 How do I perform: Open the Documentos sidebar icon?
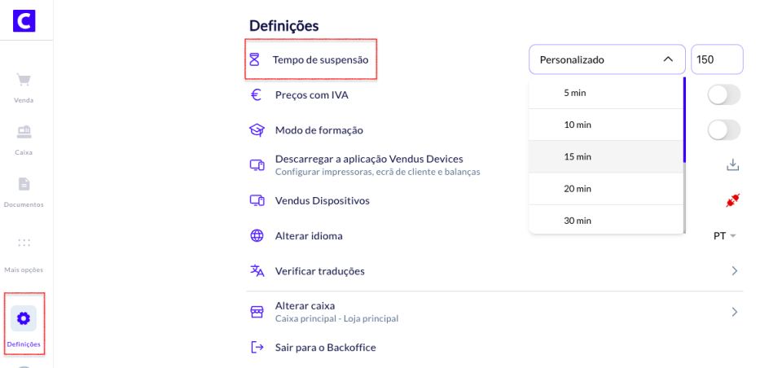pos(24,184)
